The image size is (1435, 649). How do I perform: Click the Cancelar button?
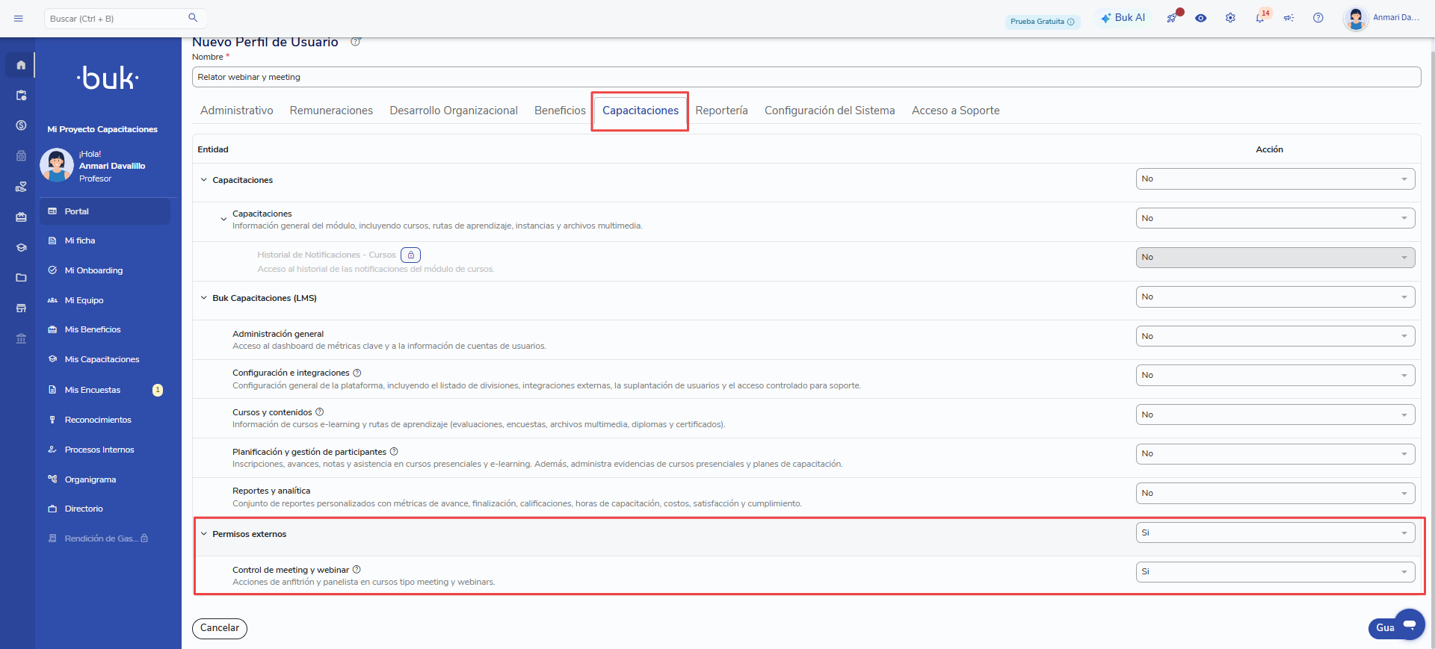pyautogui.click(x=220, y=628)
